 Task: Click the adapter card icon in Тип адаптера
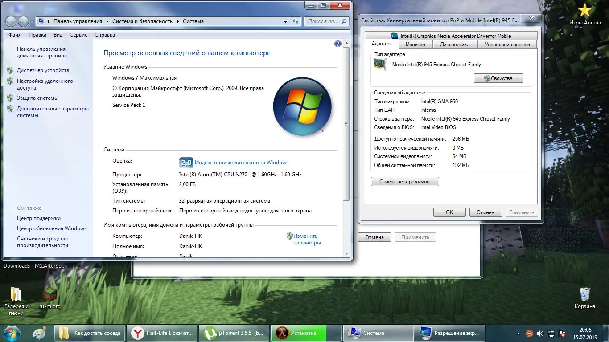pyautogui.click(x=380, y=64)
